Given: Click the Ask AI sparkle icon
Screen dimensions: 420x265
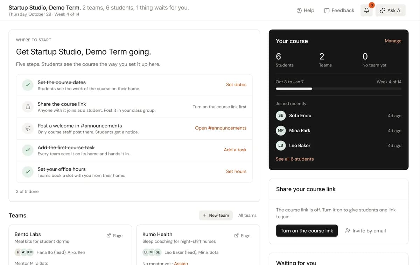Looking at the screenshot, I should coord(382,11).
